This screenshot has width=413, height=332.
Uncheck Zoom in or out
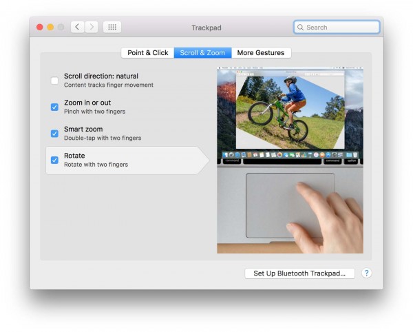pos(54,107)
